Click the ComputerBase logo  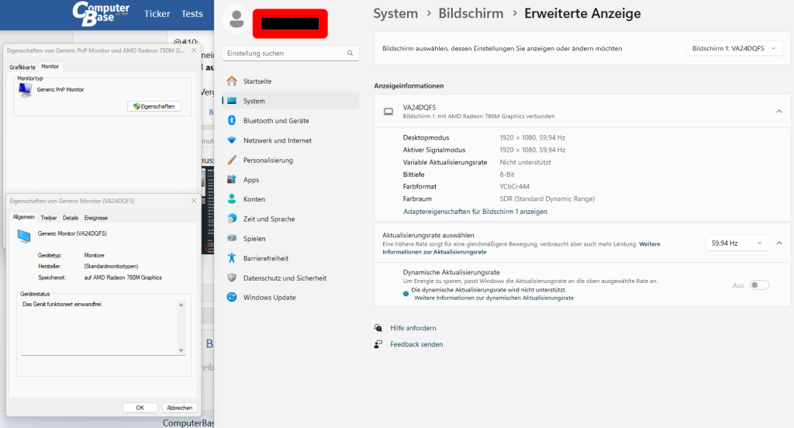pos(101,14)
